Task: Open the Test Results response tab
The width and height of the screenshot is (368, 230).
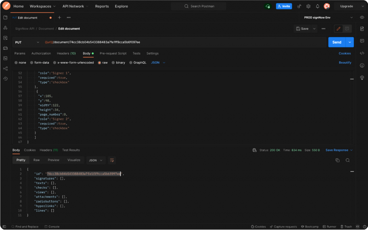Action: 71,150
